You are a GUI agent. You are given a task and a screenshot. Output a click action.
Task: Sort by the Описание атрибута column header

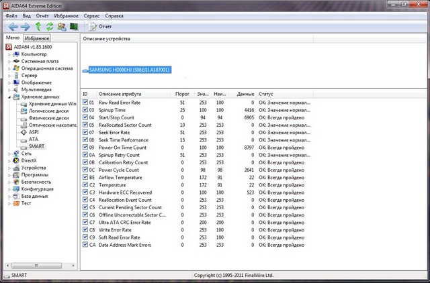tap(133, 94)
